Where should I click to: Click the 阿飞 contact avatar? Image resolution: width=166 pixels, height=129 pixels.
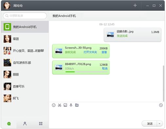pyautogui.click(x=7, y=98)
